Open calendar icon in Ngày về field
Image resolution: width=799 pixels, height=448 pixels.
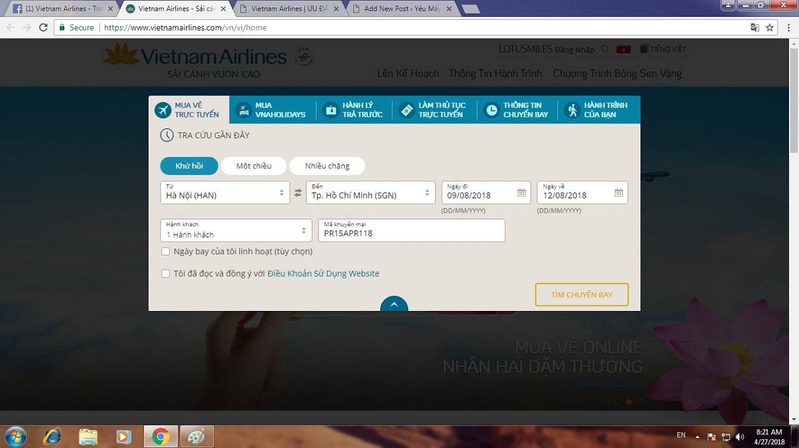pyautogui.click(x=619, y=193)
